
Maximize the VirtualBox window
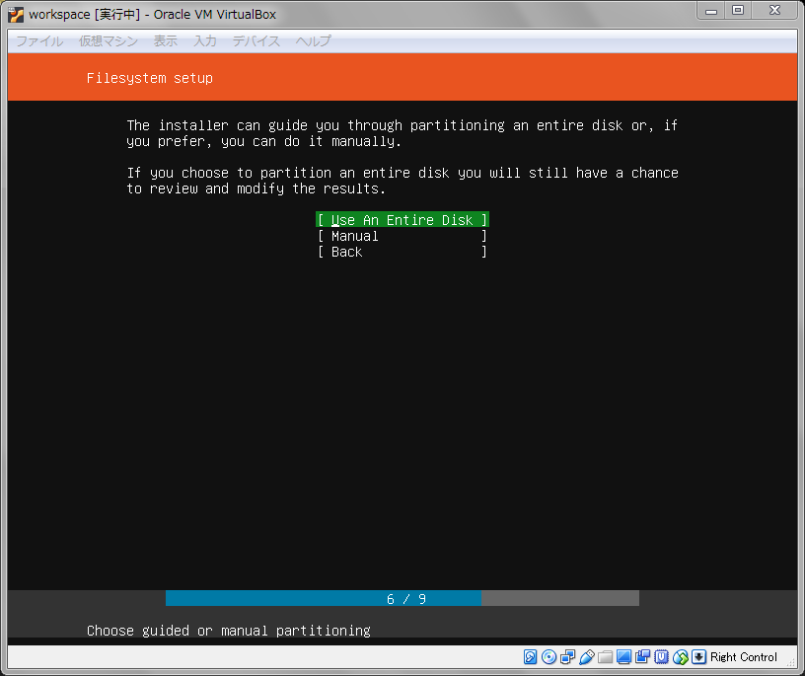click(x=738, y=11)
